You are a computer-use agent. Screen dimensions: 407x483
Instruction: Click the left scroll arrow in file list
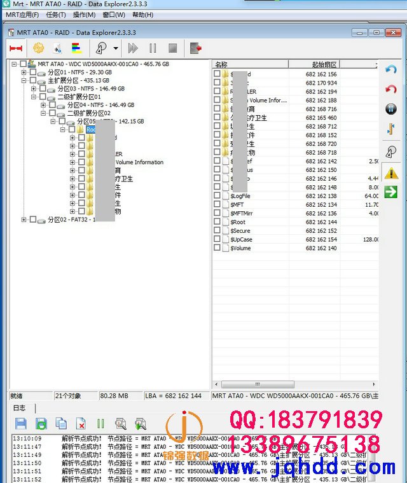click(216, 384)
